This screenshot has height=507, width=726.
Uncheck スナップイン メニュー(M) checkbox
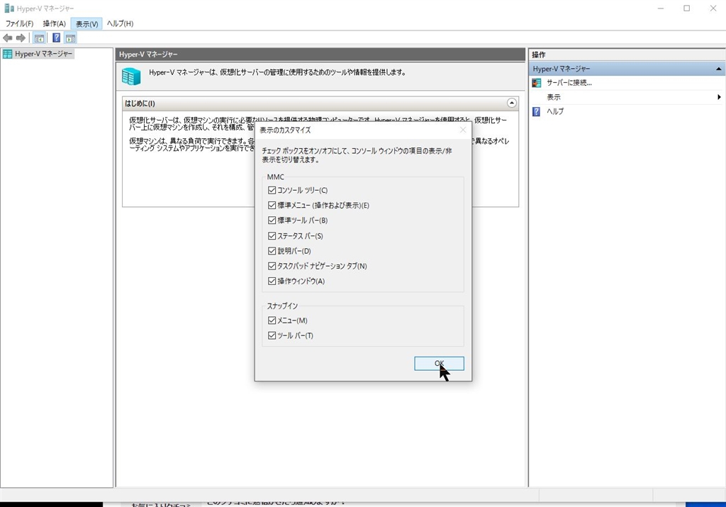tap(272, 321)
